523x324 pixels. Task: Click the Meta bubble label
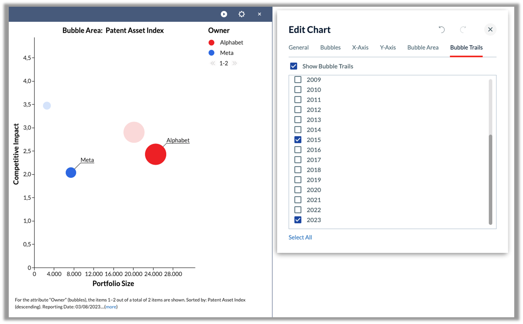87,160
